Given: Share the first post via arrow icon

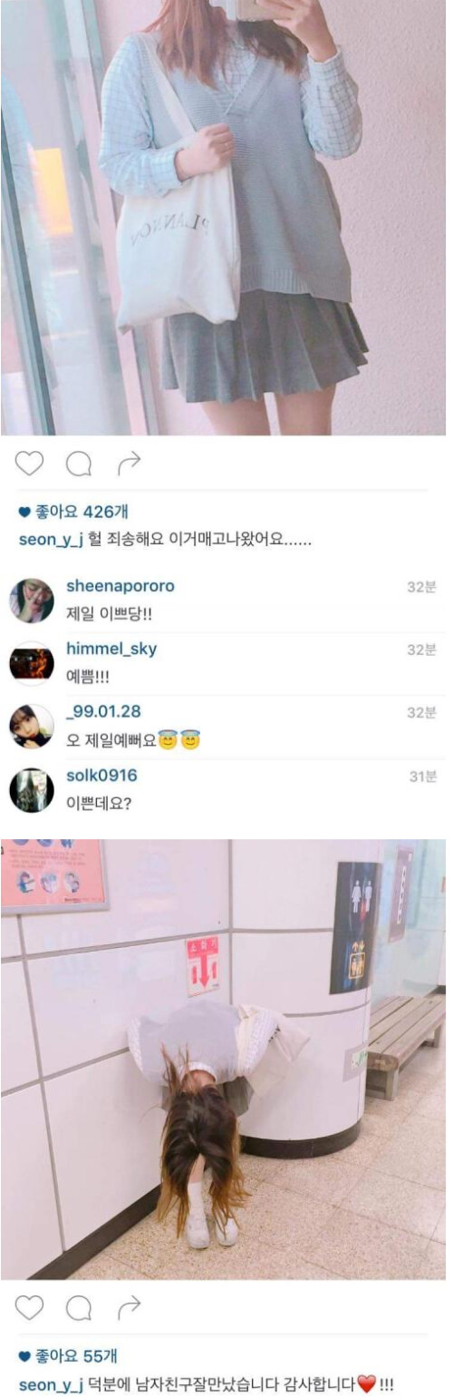Looking at the screenshot, I should coord(130,464).
